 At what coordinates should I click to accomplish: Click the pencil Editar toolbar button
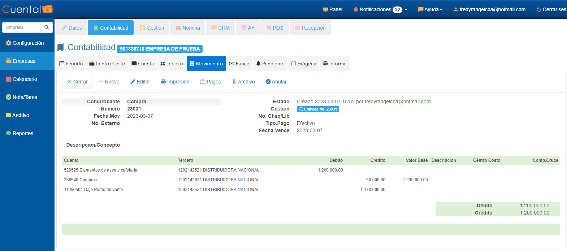point(140,82)
